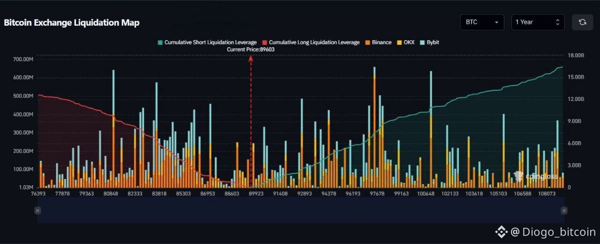Click the orange Binance legend swatch
The image size is (600, 244).
pyautogui.click(x=368, y=43)
